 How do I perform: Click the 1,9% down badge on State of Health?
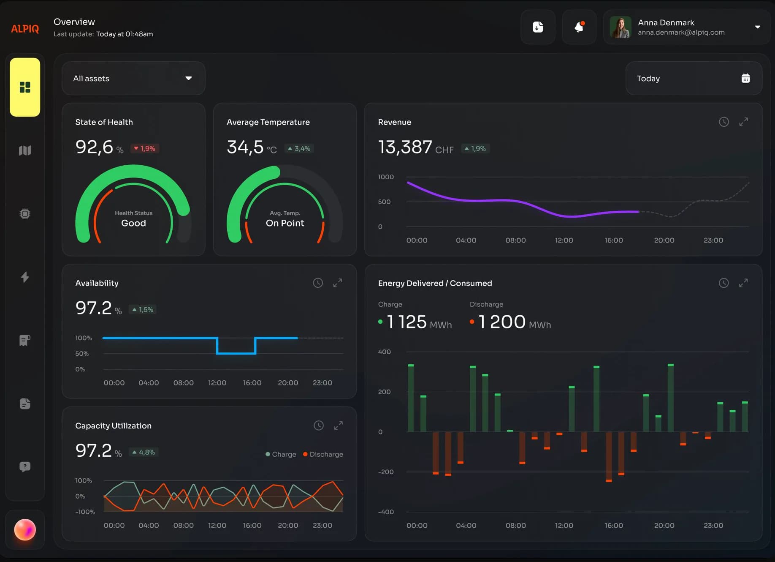click(x=144, y=148)
